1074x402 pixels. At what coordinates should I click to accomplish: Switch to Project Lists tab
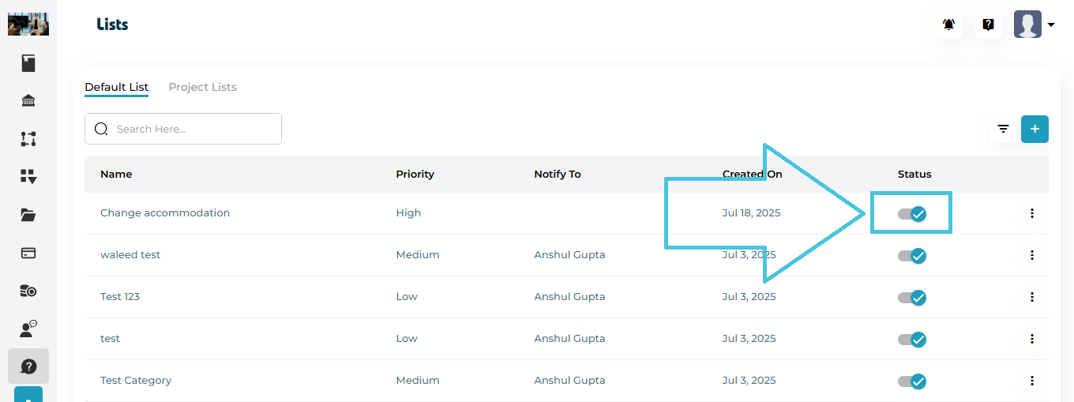point(202,87)
